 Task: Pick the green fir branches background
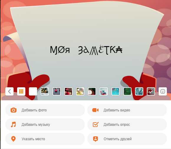(127, 91)
